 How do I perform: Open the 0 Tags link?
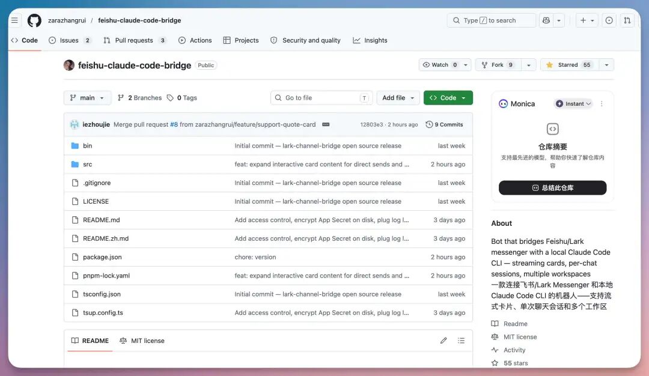click(182, 98)
